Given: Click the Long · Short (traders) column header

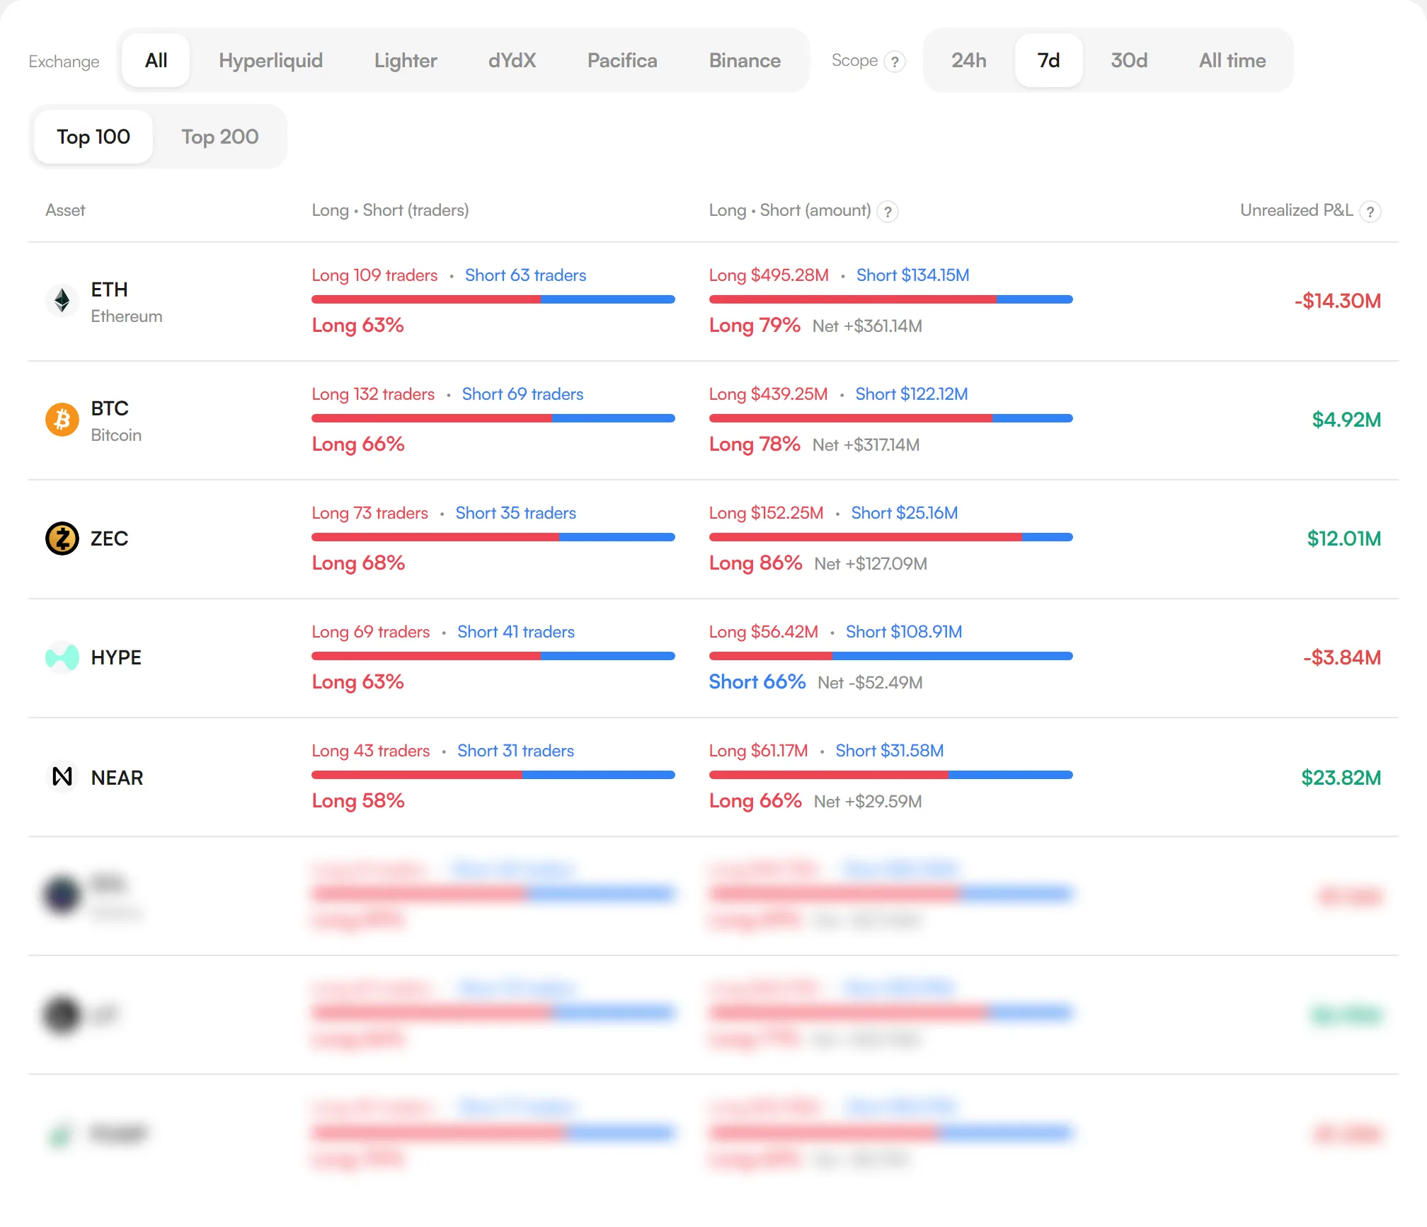Looking at the screenshot, I should 390,210.
